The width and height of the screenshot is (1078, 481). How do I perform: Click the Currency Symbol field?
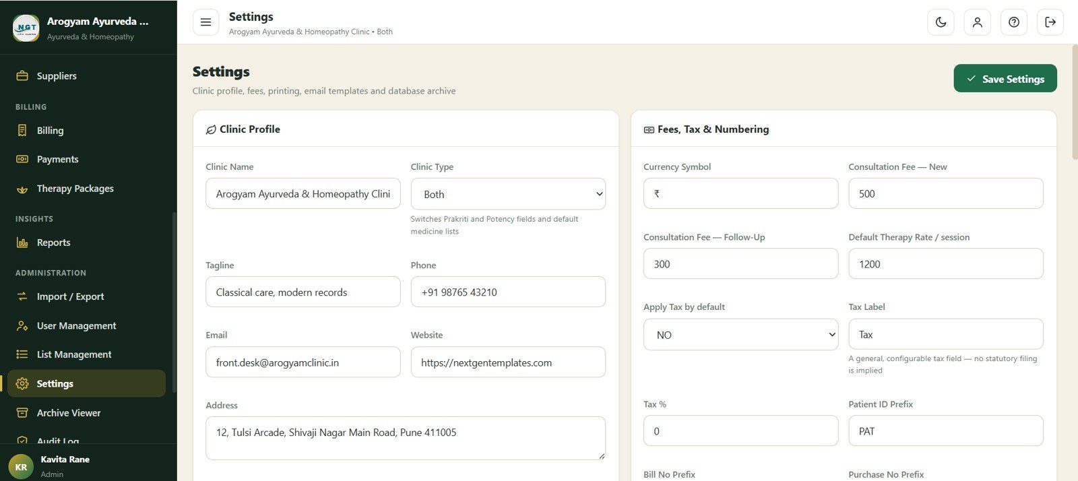point(740,193)
